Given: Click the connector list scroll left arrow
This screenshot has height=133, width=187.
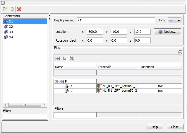Looking at the screenshot, I should pos(6,105).
